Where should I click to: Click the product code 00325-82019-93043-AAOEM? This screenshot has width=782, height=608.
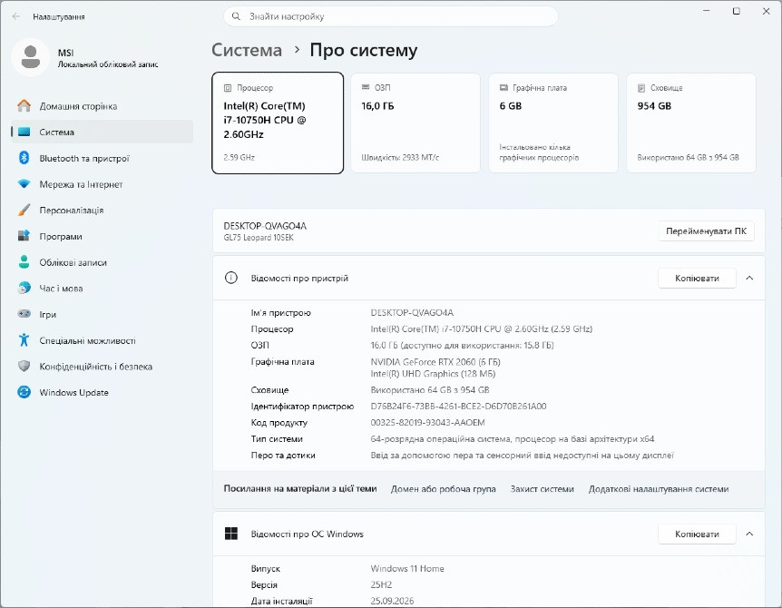point(427,423)
